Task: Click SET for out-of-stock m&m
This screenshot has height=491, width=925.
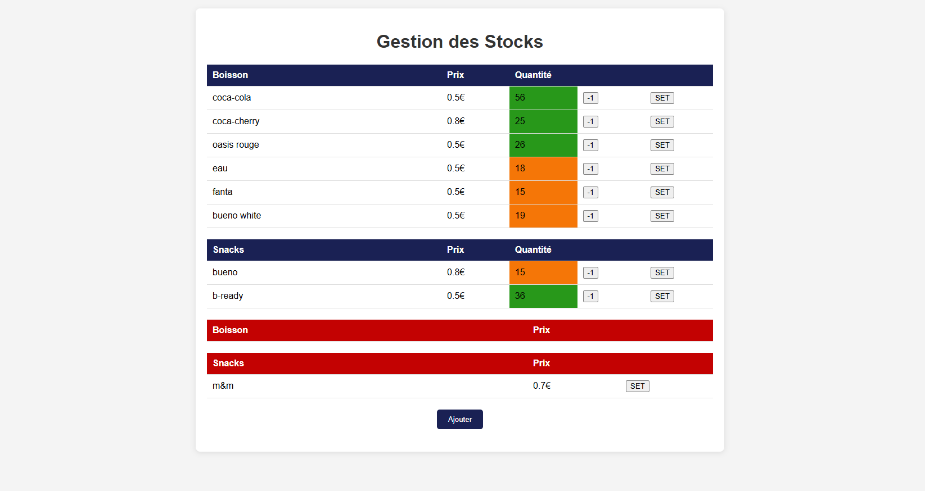Action: click(x=637, y=387)
